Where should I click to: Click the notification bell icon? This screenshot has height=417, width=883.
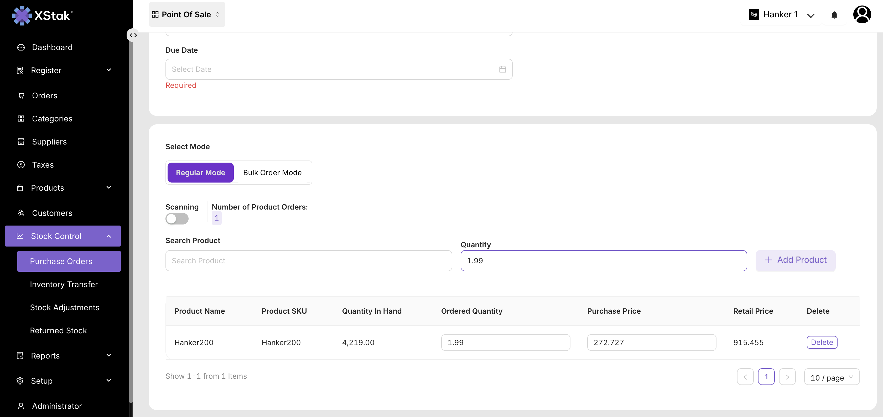click(x=834, y=15)
